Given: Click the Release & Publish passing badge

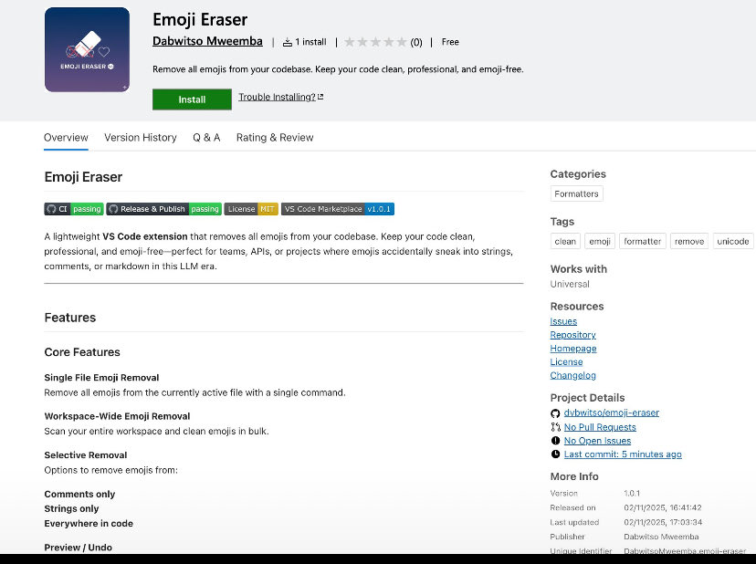Looking at the screenshot, I should tap(163, 208).
